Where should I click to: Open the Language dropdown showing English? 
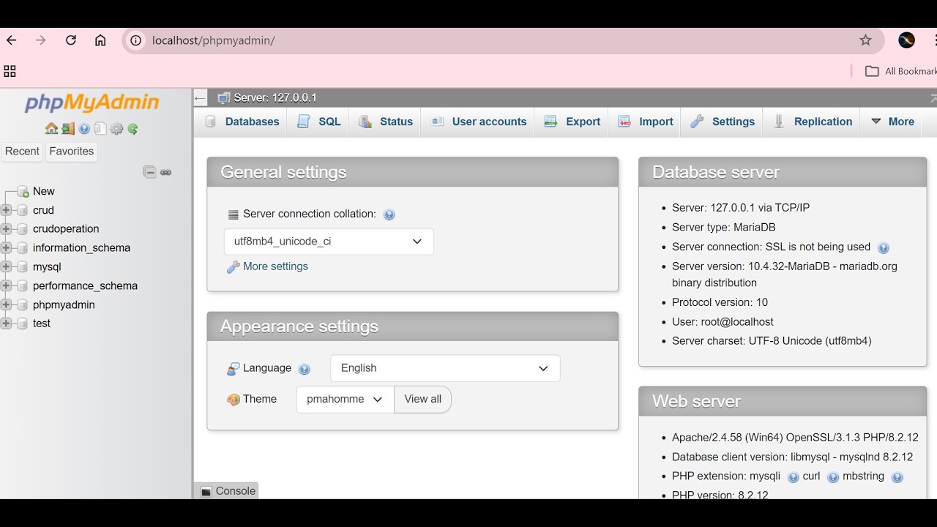tap(445, 368)
